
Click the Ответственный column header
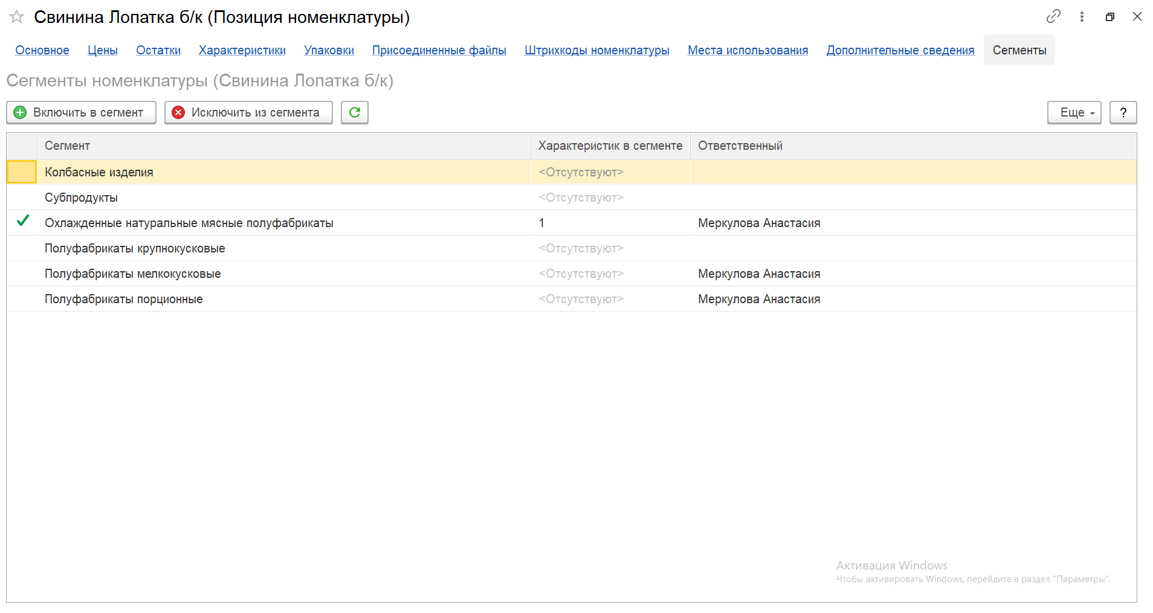[740, 146]
